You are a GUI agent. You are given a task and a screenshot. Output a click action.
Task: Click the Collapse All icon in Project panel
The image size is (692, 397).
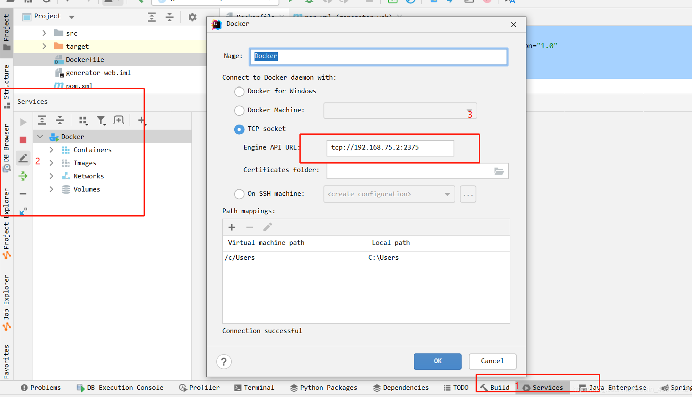click(169, 17)
